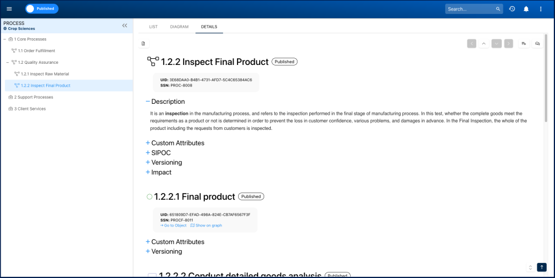Collapse the 1.2 Quality Assurance tree node
The width and height of the screenshot is (555, 278).
pyautogui.click(x=7, y=62)
